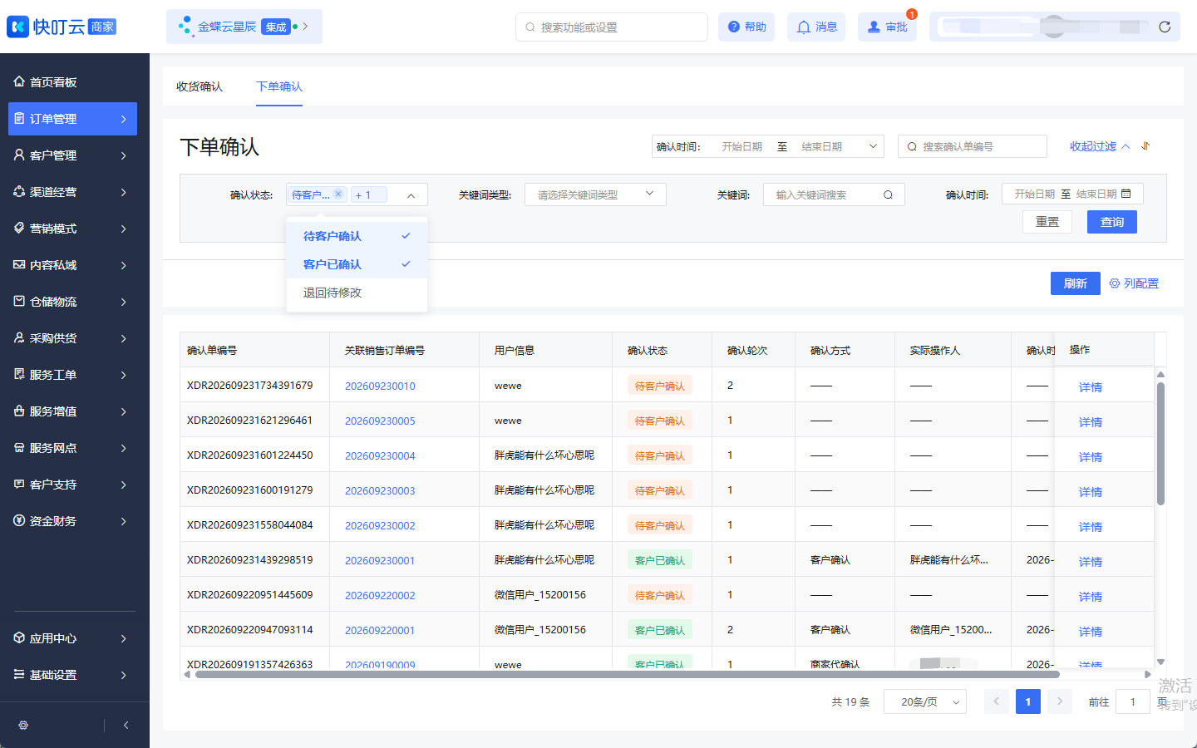
Task: Click the table horizontal scrollbar
Action: [x=628, y=675]
